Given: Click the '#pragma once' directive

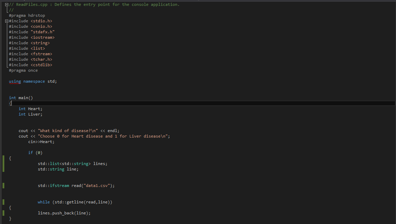Looking at the screenshot, I should click(23, 70).
